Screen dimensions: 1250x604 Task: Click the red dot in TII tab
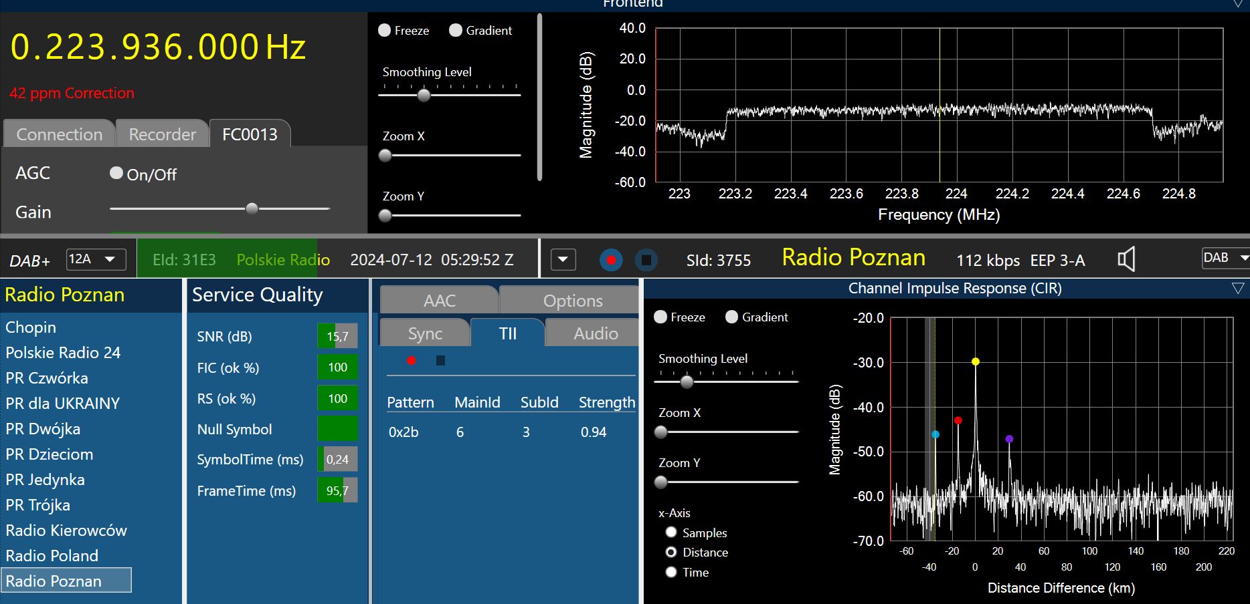pyautogui.click(x=412, y=361)
